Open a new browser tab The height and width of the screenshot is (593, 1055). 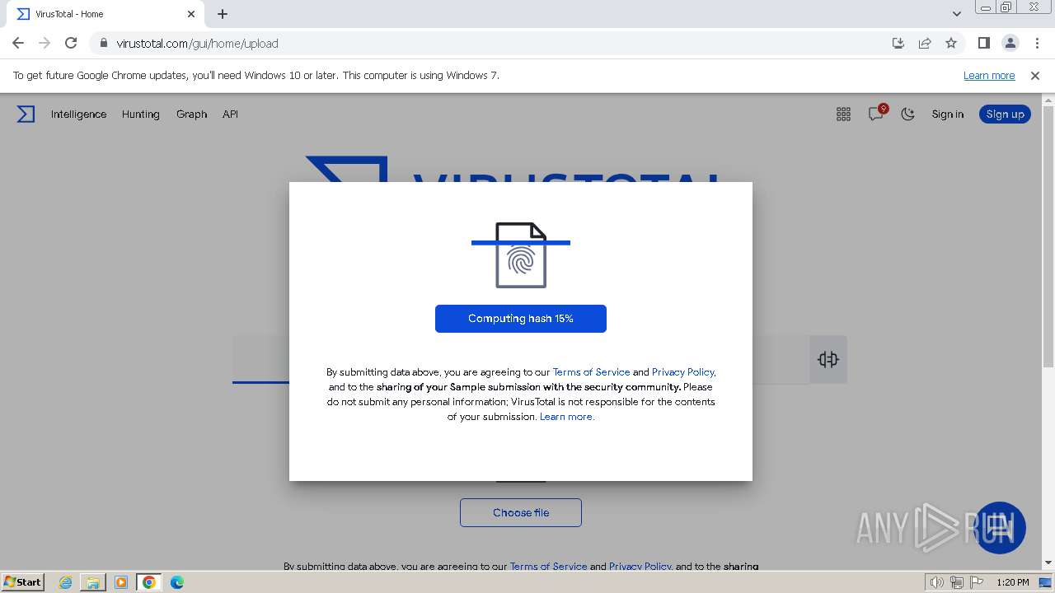(223, 14)
